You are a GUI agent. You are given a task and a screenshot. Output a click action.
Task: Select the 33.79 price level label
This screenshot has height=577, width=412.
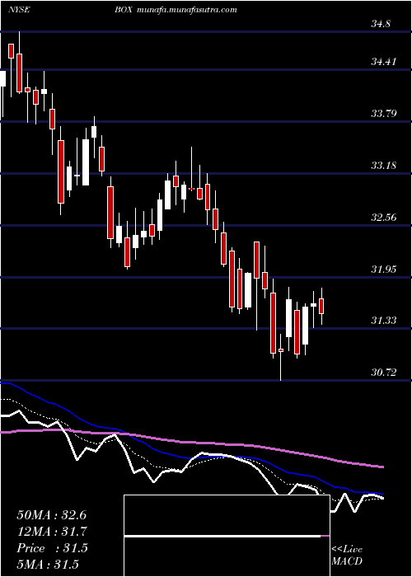click(x=383, y=114)
